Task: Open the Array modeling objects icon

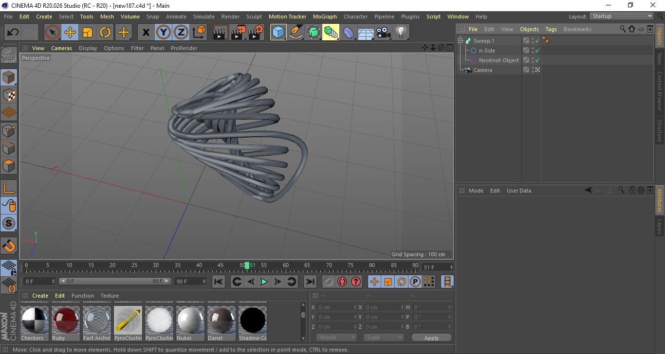Action: click(x=331, y=33)
